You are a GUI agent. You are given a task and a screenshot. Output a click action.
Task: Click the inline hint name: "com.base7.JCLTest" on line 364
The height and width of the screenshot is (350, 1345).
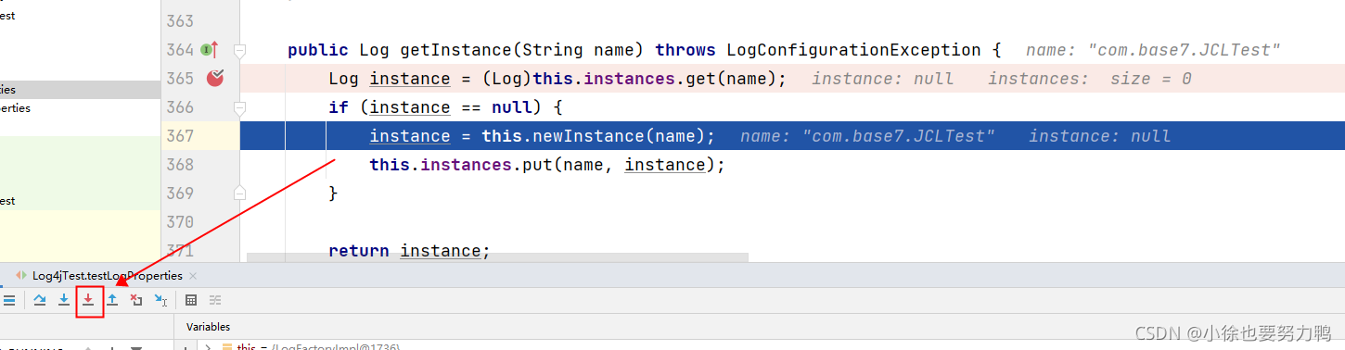(x=1153, y=50)
